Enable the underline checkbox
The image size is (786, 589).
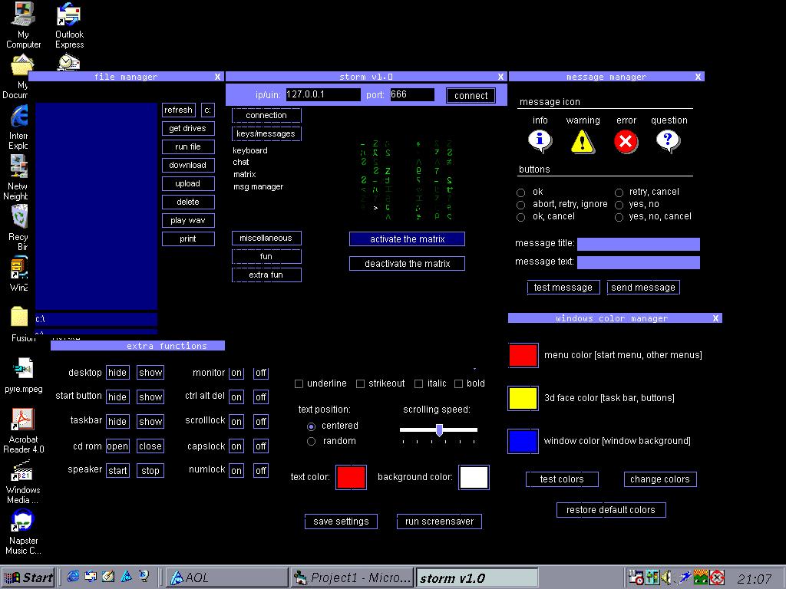click(x=299, y=384)
